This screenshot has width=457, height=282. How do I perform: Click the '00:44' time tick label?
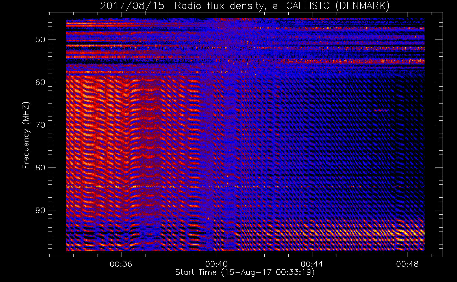312,264
